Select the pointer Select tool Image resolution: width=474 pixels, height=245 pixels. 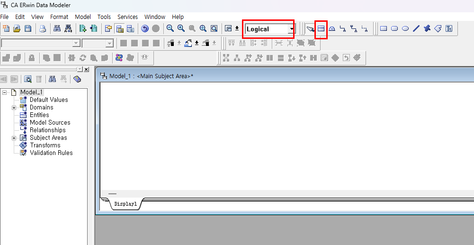point(310,29)
